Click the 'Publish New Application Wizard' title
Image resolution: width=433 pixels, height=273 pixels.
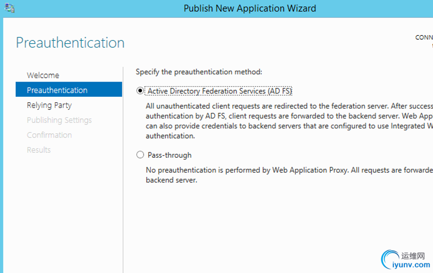(x=250, y=8)
